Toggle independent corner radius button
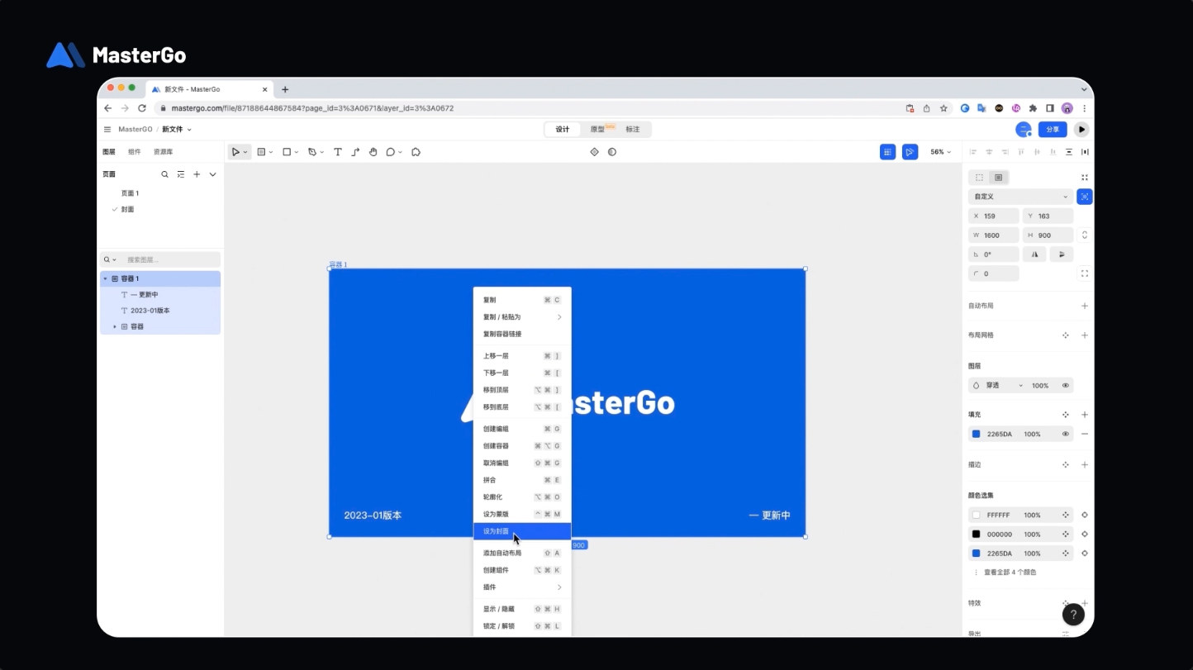Viewport: 1193px width, 670px height. coord(1085,273)
